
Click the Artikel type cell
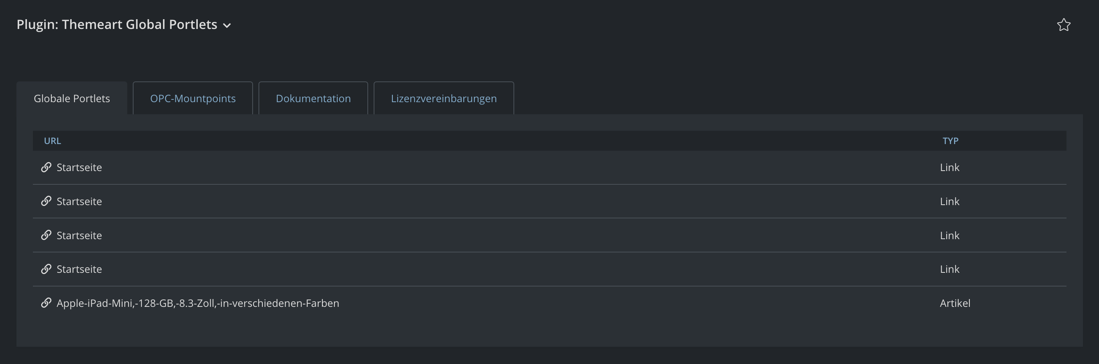point(955,303)
